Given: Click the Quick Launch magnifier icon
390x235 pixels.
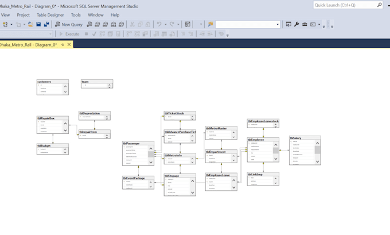Looking at the screenshot, I should (x=379, y=5).
